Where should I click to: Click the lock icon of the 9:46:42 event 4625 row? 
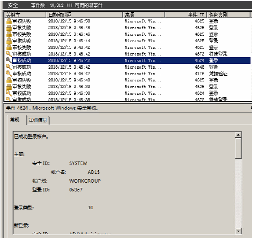(x=9, y=47)
